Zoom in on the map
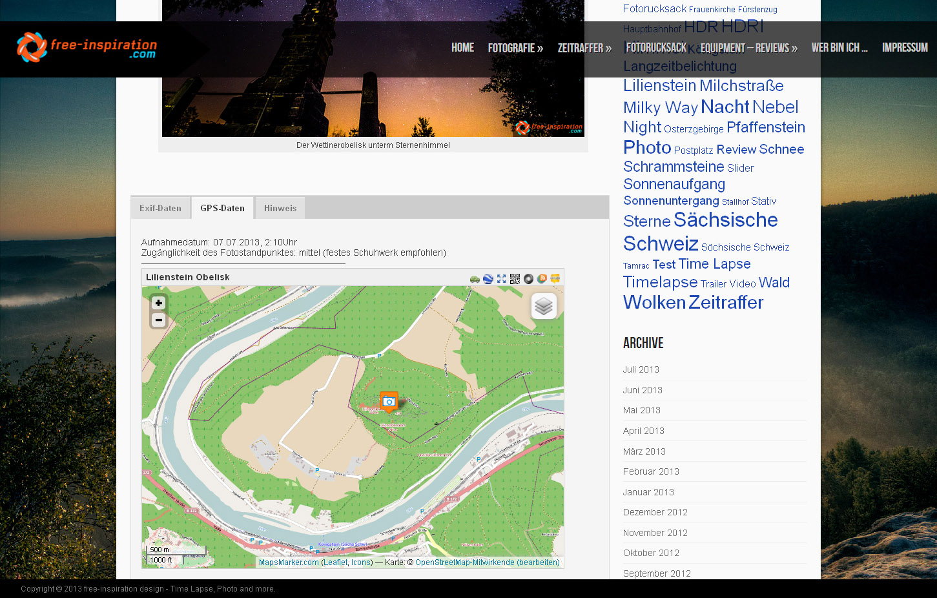 (159, 303)
